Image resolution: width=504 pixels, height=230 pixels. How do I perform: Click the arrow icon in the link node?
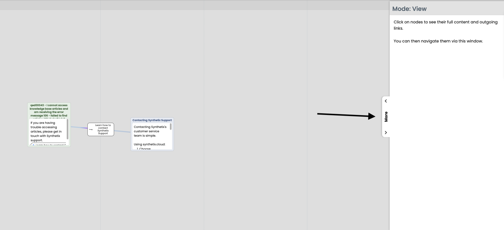91,130
